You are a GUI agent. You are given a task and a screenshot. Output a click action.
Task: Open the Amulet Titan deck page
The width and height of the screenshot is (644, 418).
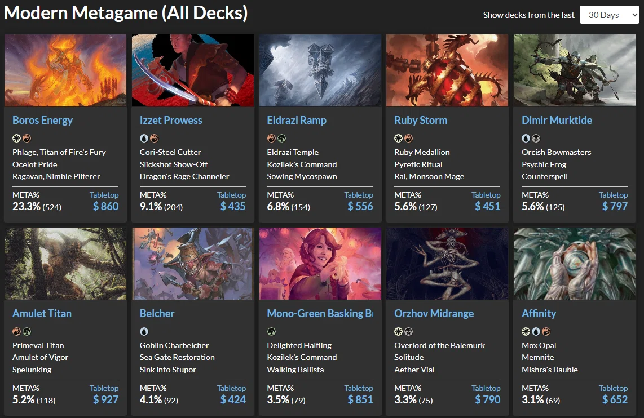click(42, 313)
